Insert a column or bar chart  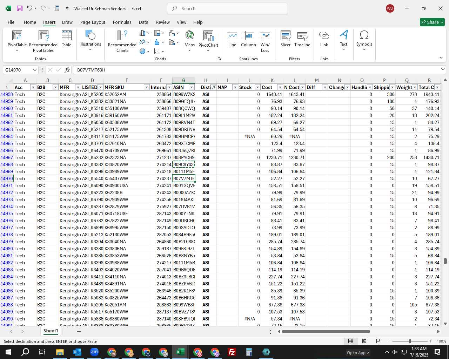click(x=144, y=33)
